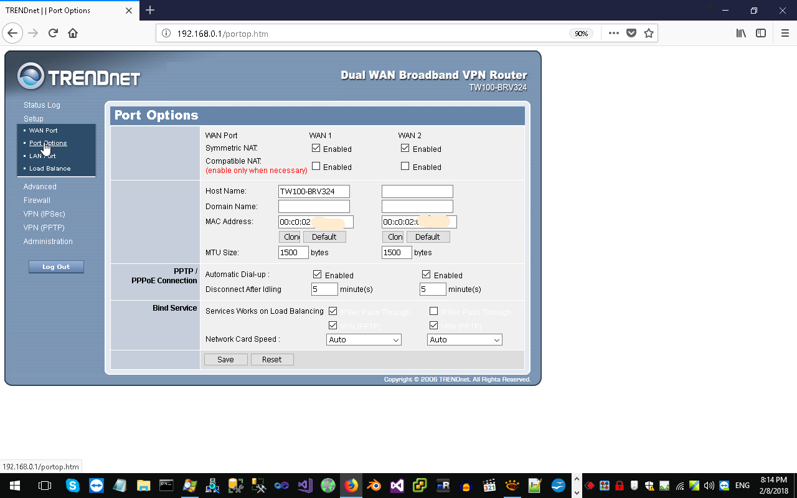
Task: Launch Blender from the taskbar
Action: [374, 486]
